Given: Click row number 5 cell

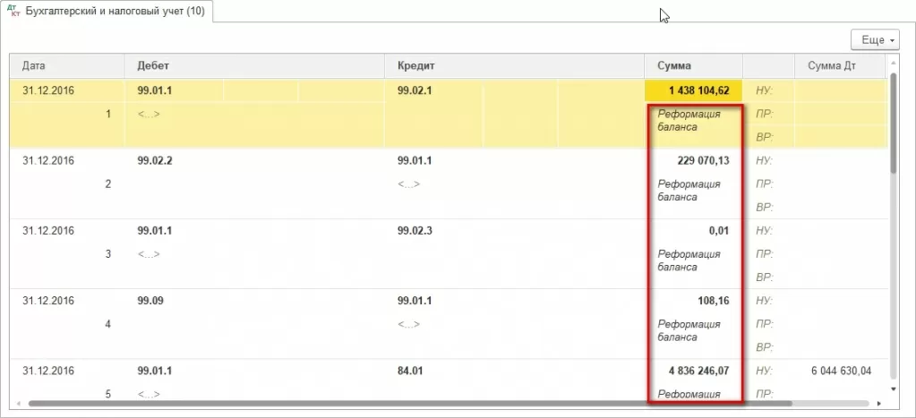Looking at the screenshot, I should pyautogui.click(x=108, y=394).
